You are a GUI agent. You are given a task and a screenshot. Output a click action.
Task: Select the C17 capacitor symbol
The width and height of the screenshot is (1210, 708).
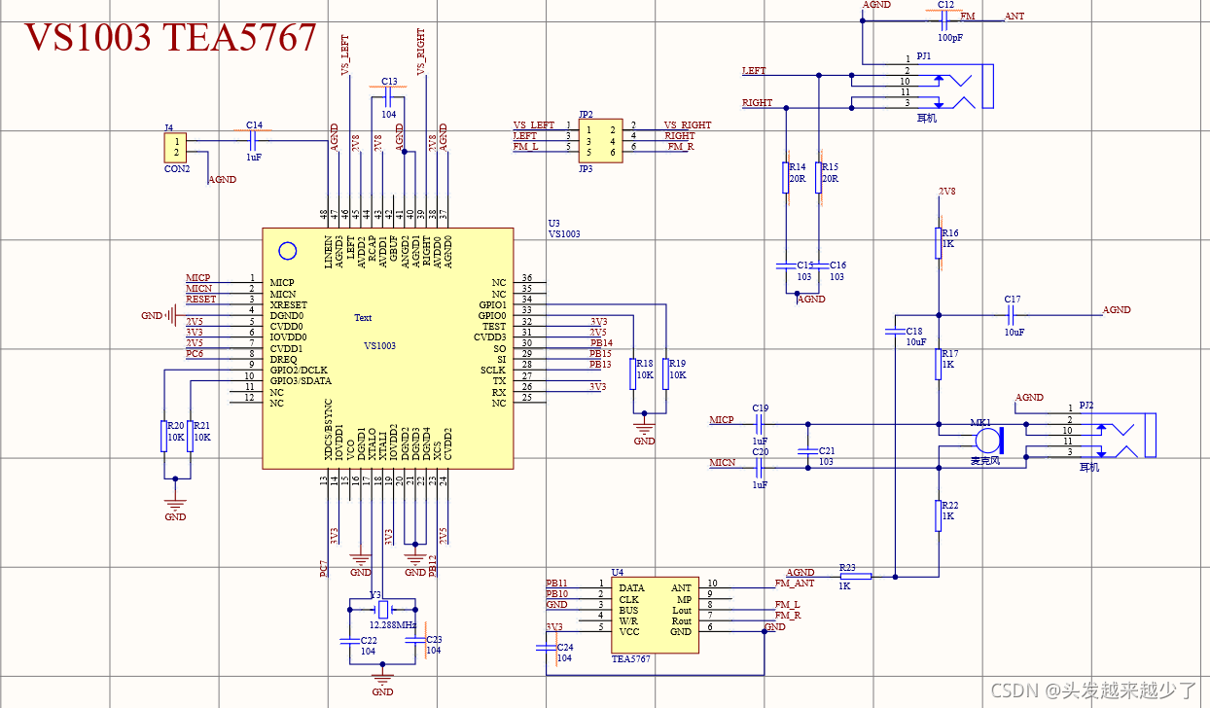click(1012, 314)
